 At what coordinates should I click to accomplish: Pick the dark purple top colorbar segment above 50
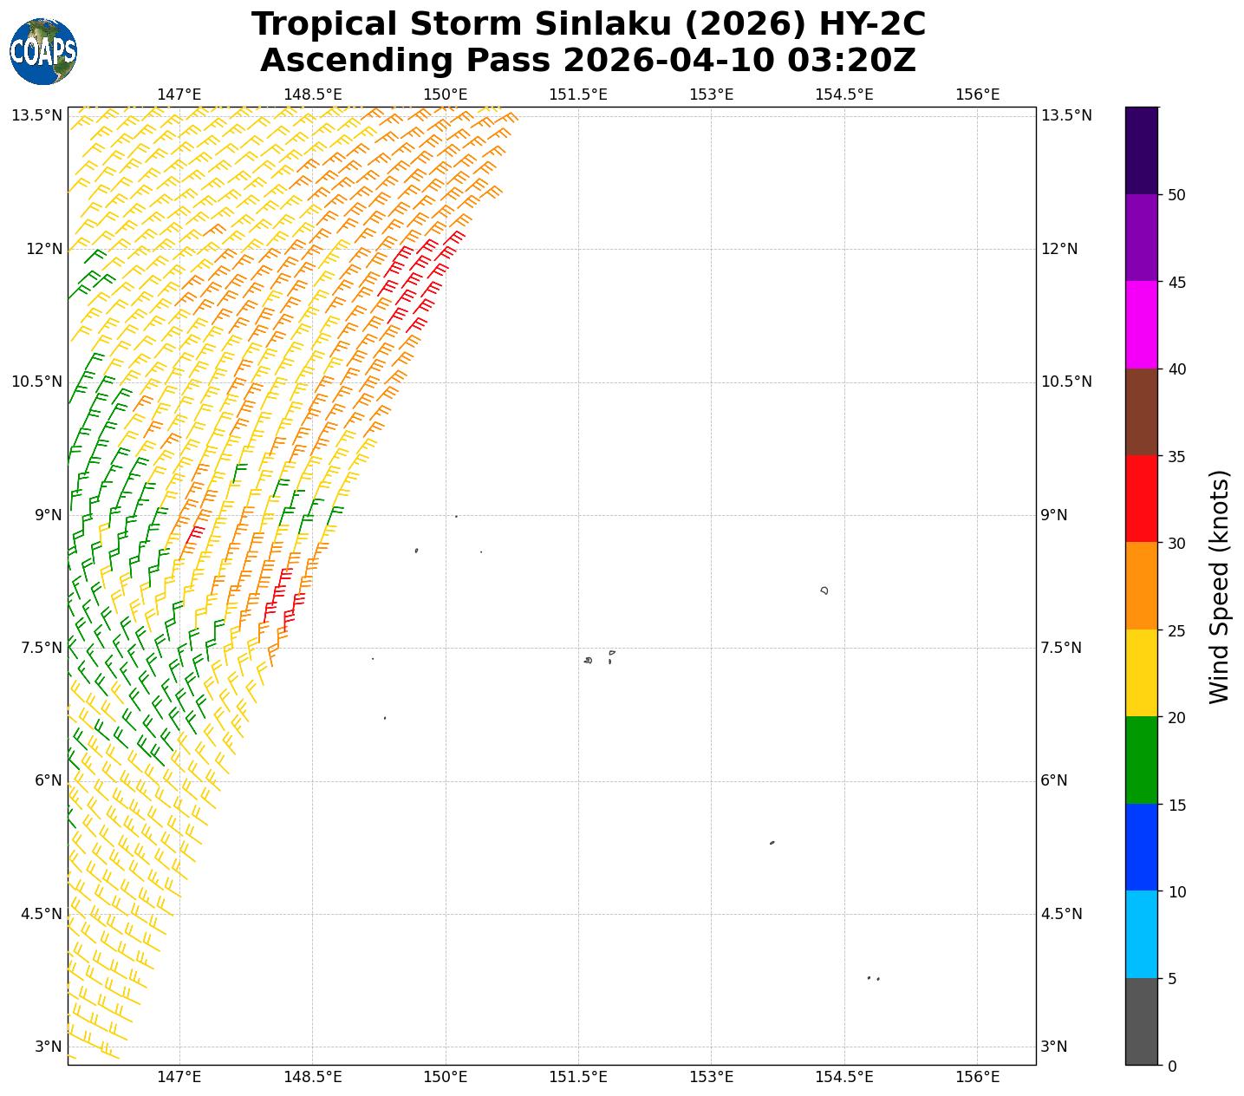(1141, 150)
